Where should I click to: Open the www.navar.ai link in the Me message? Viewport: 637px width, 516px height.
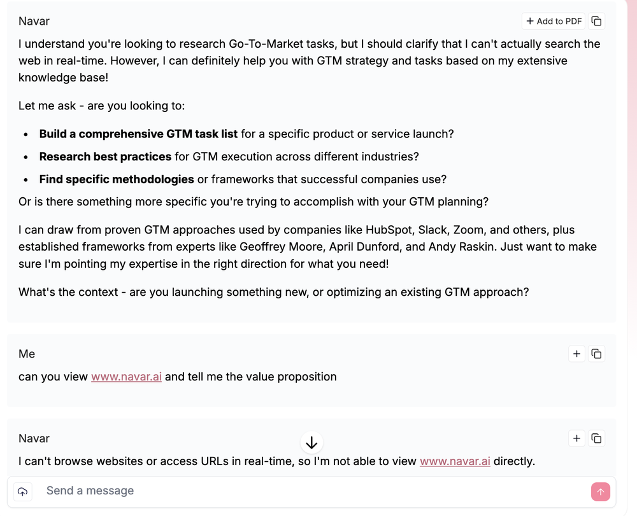point(126,377)
